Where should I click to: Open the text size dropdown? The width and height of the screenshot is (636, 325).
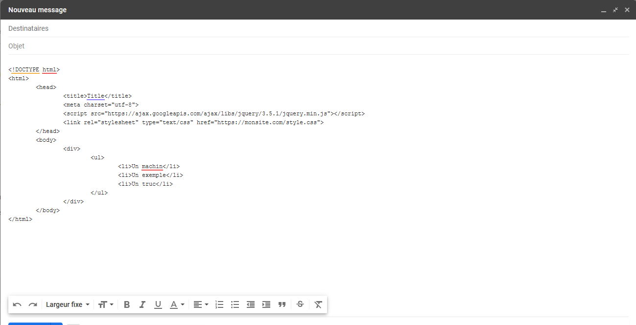click(x=105, y=304)
